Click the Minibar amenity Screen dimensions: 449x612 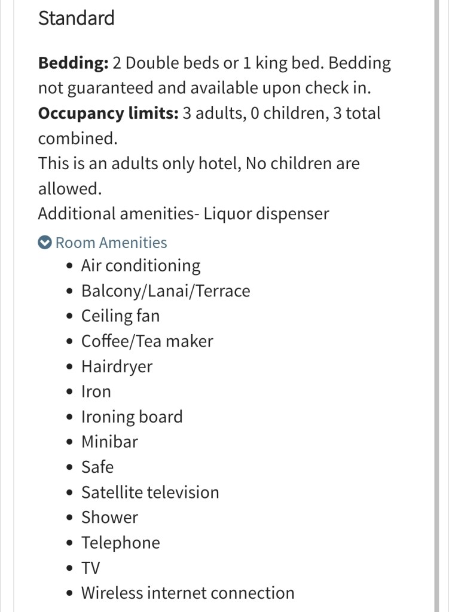pos(109,442)
